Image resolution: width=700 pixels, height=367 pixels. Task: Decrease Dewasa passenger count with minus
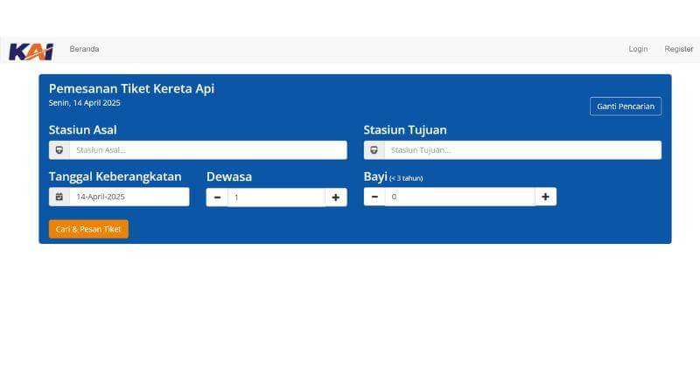[217, 197]
